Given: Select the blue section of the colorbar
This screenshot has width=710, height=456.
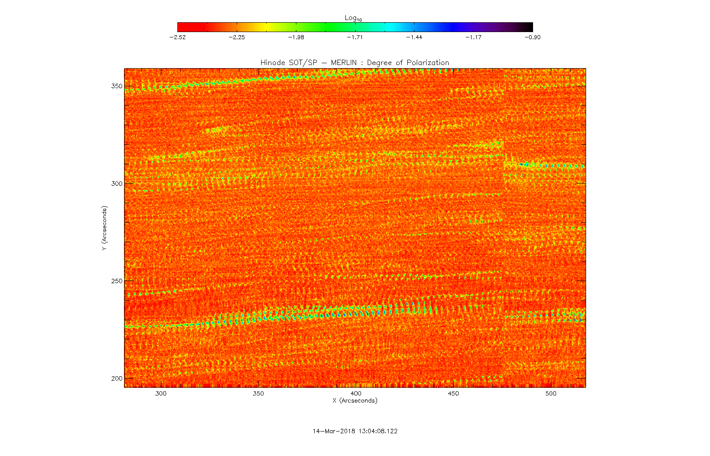Looking at the screenshot, I should (455, 27).
